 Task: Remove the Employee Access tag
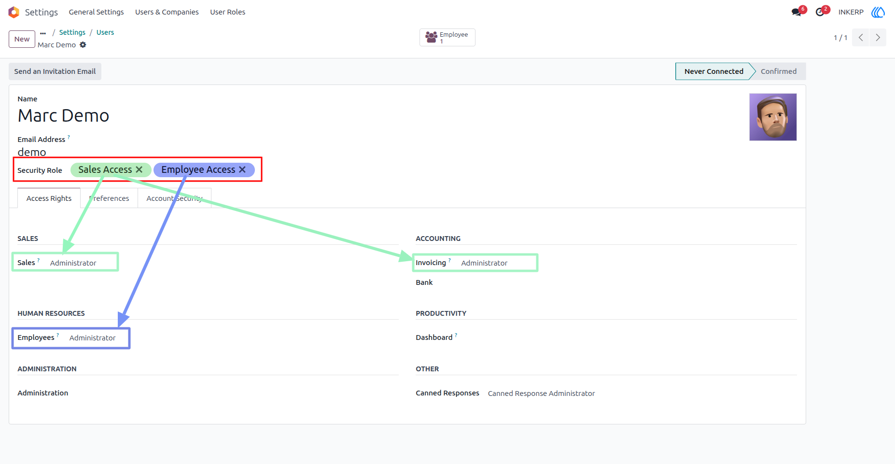(x=242, y=169)
